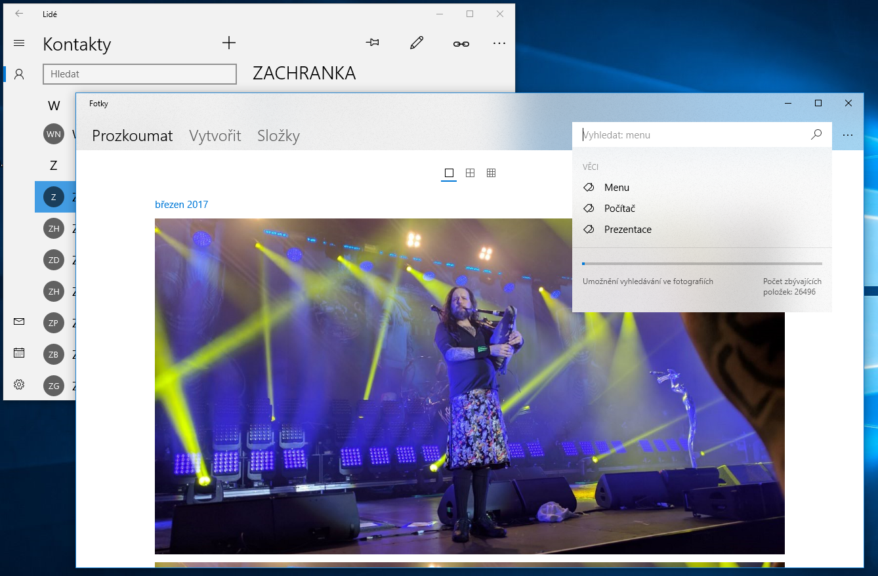The image size is (878, 576).
Task: Click the plus icon to add contact
Action: (228, 43)
